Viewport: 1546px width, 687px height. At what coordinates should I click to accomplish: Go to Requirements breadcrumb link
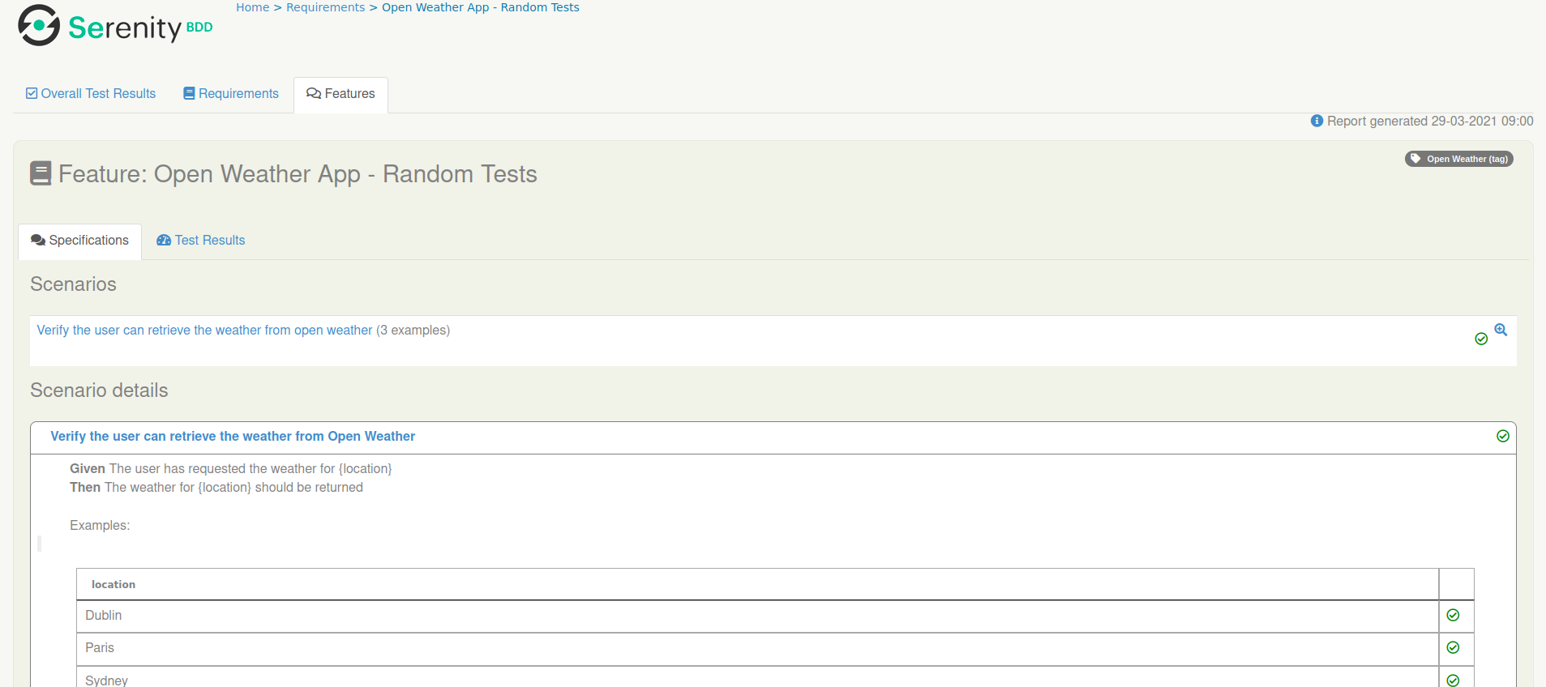click(325, 7)
